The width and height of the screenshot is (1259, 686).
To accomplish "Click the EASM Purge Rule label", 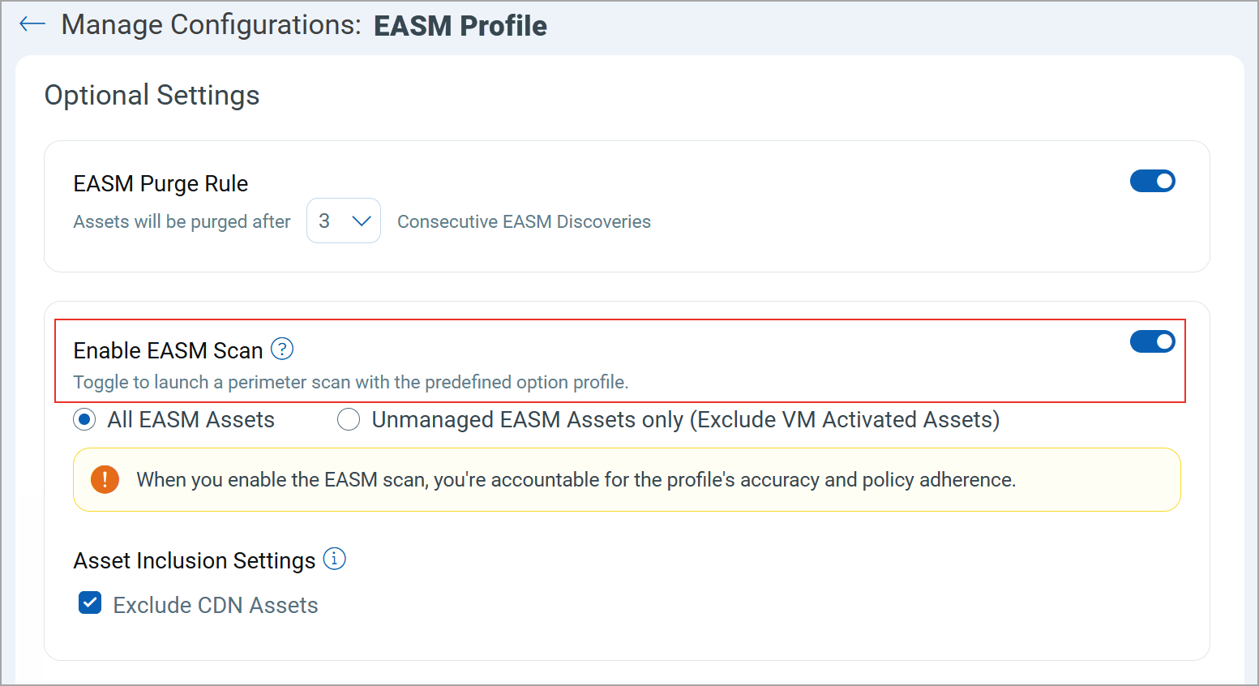I will pos(161,183).
